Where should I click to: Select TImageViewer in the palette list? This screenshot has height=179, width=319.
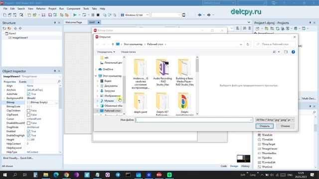tap(270, 149)
